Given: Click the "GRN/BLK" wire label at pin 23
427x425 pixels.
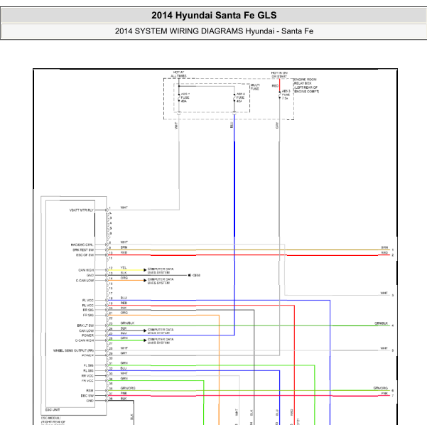Looking at the screenshot, I should tap(127, 323).
